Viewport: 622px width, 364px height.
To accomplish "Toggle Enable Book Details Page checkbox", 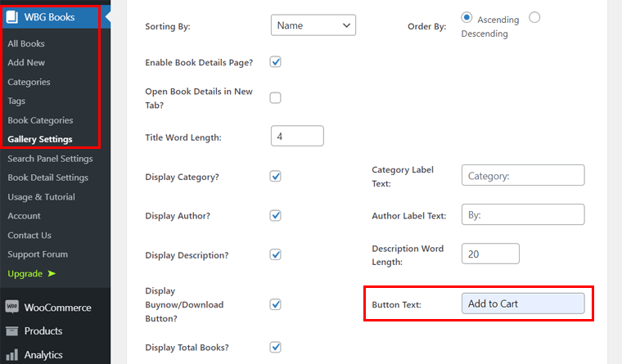I will coord(276,62).
